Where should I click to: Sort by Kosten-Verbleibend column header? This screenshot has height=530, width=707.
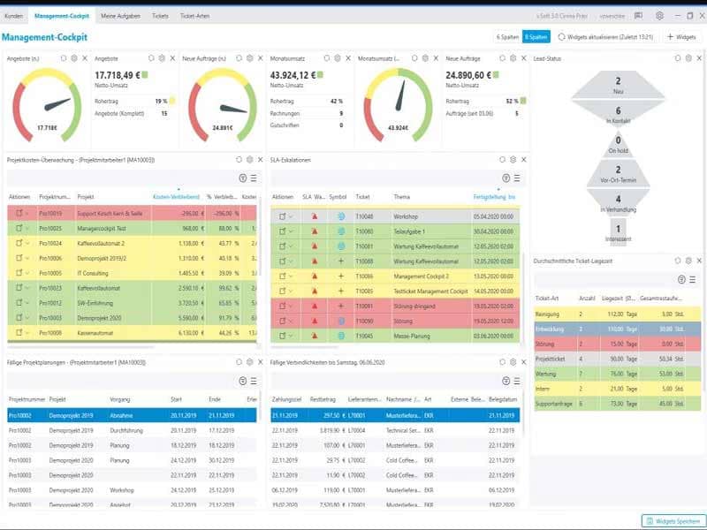click(x=176, y=196)
